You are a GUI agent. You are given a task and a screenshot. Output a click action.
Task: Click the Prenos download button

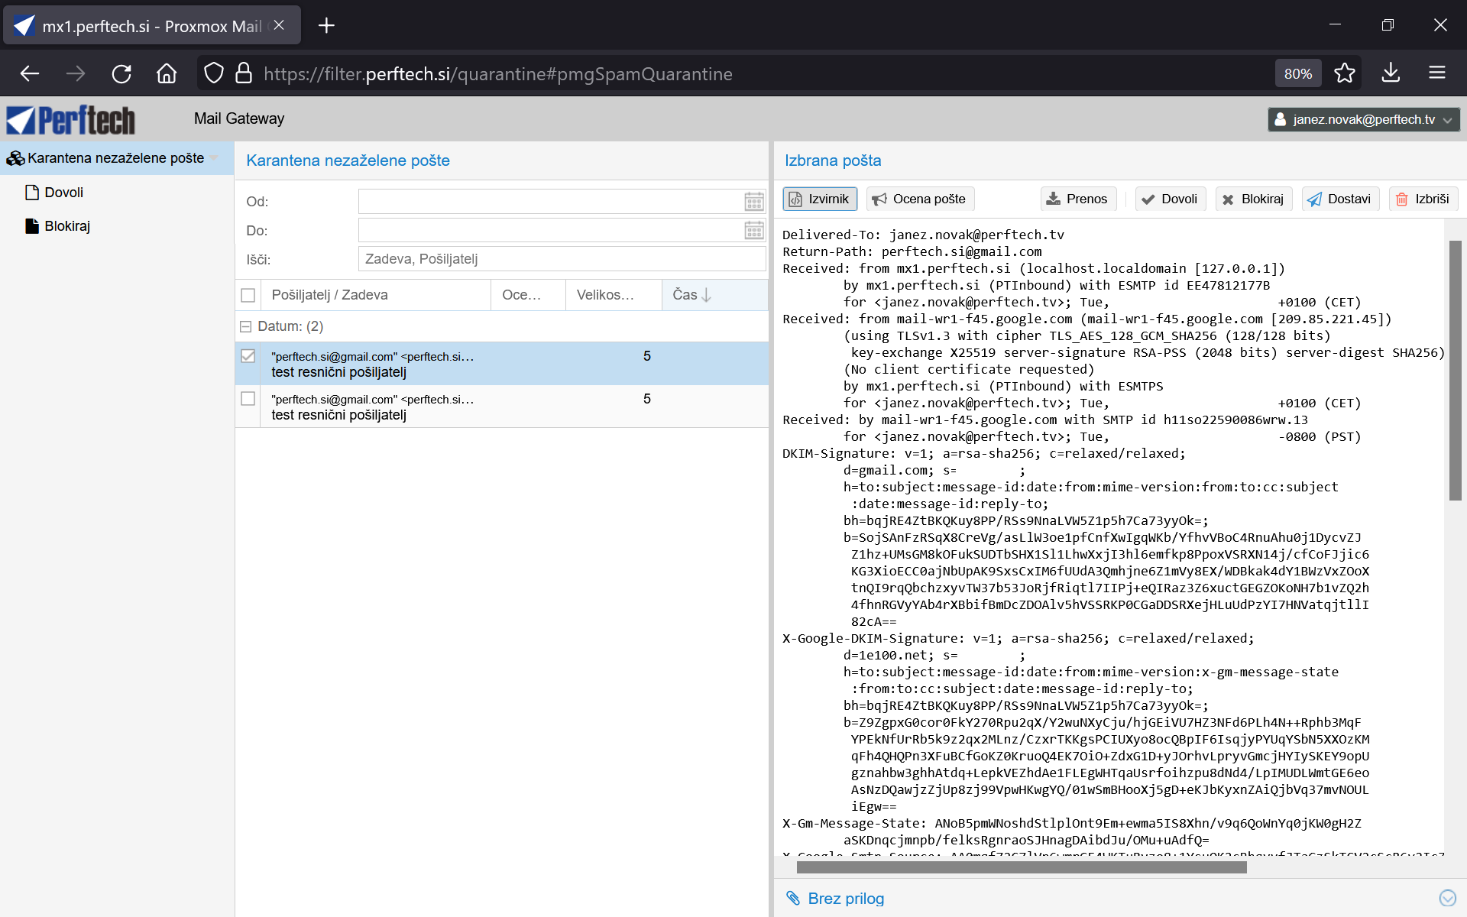click(x=1077, y=199)
